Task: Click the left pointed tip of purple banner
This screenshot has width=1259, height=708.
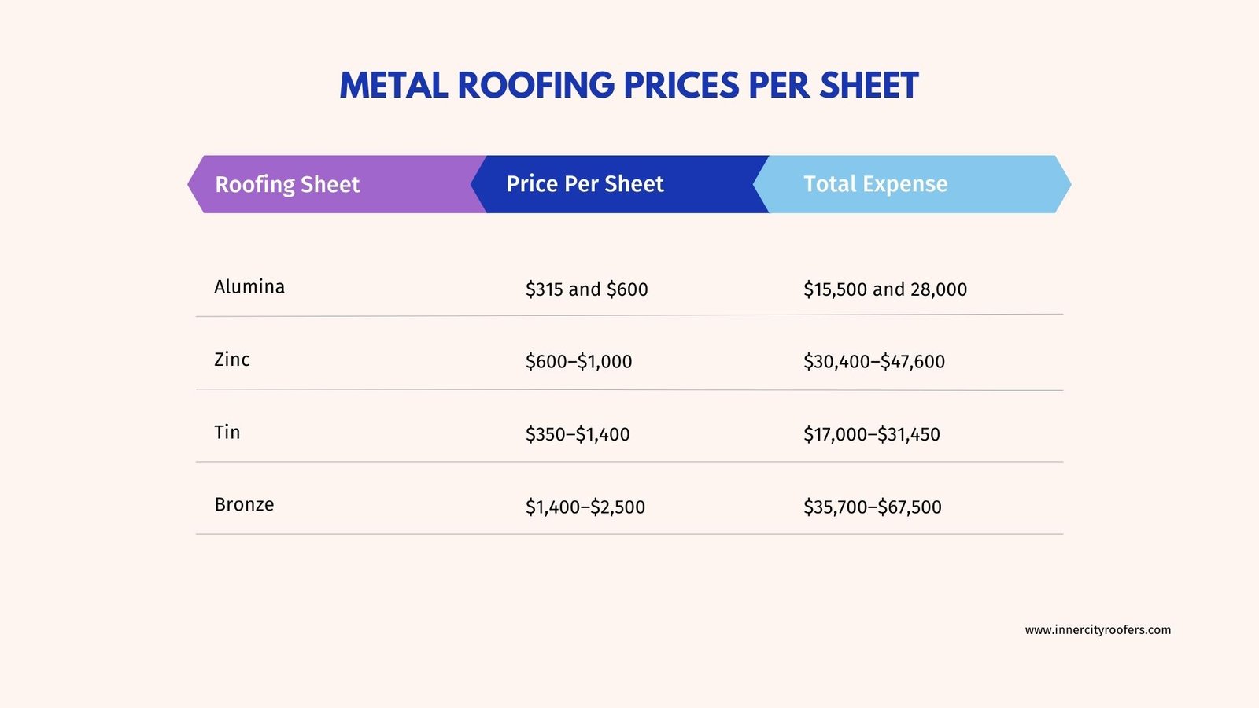Action: (x=192, y=184)
